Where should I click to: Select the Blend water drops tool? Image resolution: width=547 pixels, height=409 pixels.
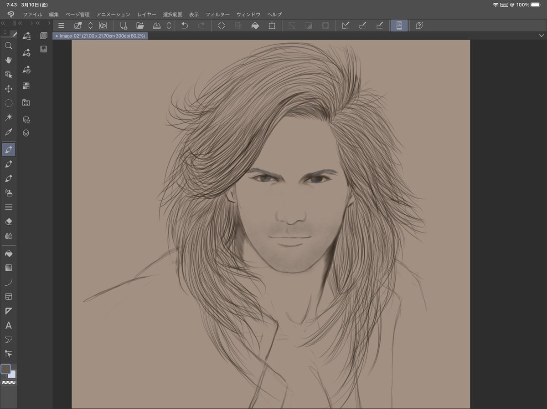click(x=8, y=236)
